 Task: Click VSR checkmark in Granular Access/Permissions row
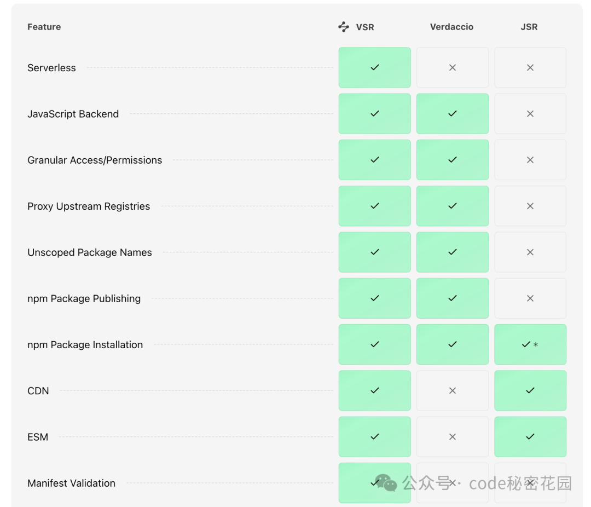coord(375,160)
